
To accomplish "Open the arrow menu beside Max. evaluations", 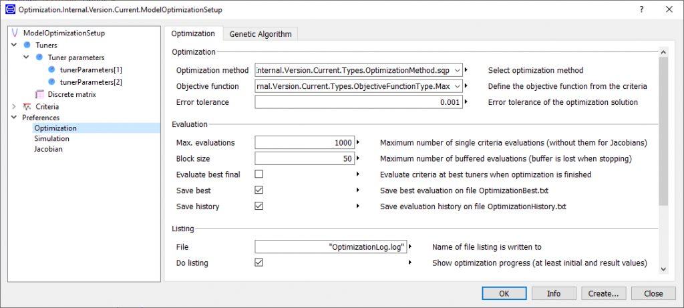I will 358,142.
